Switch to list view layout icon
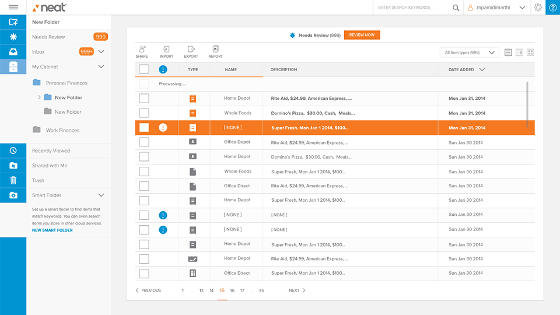Image resolution: width=560 pixels, height=315 pixels. pos(508,52)
